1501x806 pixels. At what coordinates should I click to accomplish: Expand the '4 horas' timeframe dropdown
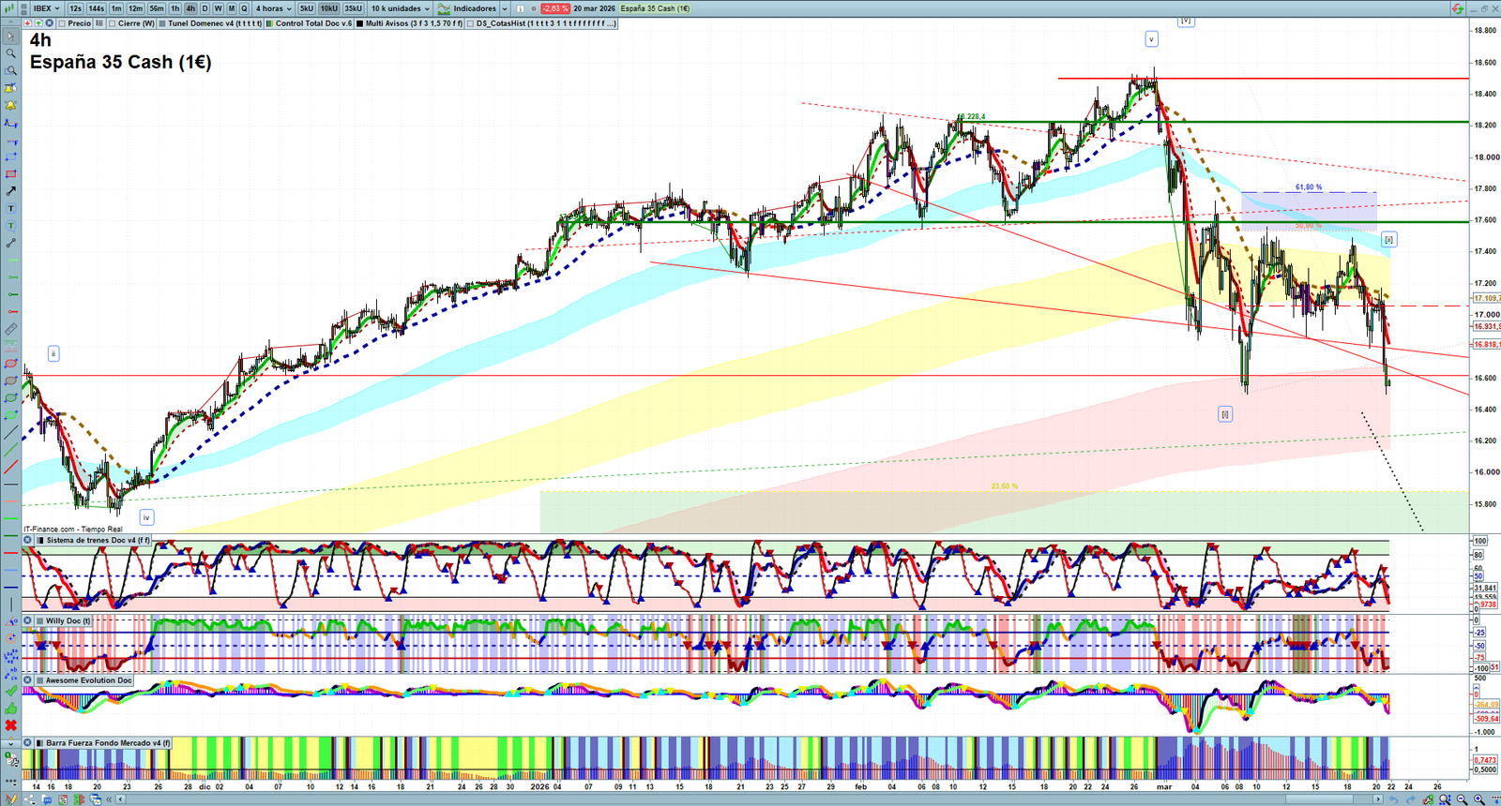click(x=274, y=8)
